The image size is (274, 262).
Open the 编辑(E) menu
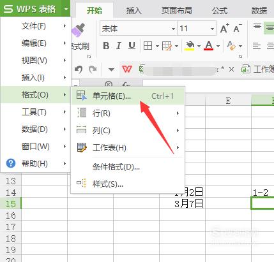tap(36, 43)
